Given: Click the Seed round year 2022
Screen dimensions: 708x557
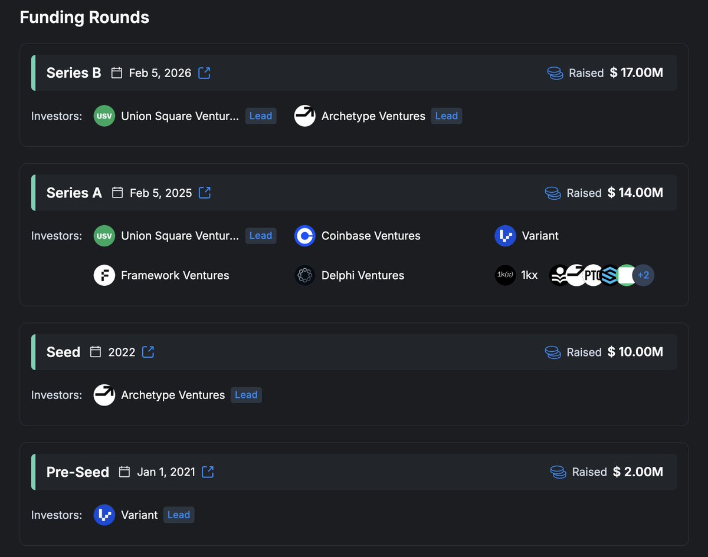Looking at the screenshot, I should (x=122, y=352).
